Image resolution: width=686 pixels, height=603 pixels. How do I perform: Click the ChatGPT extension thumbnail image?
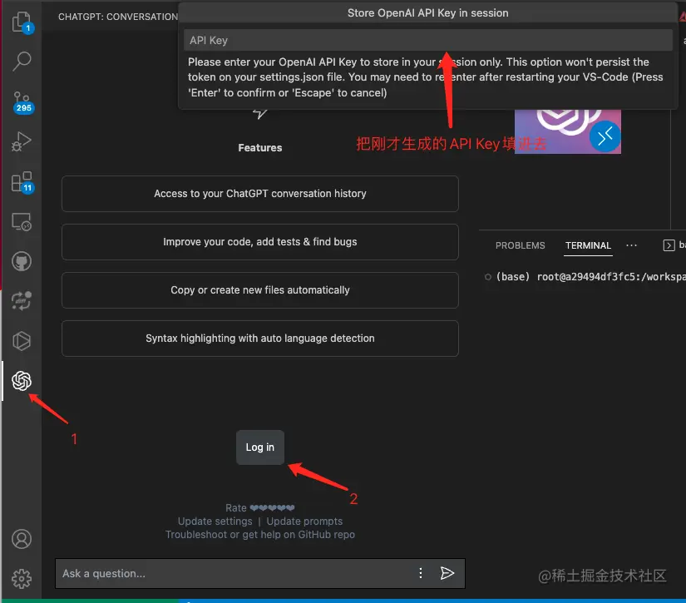(567, 131)
